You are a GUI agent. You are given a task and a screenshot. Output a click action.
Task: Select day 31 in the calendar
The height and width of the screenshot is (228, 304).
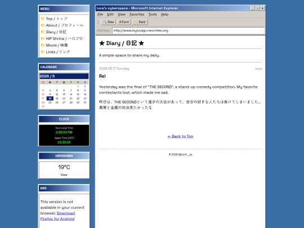pyautogui.click(x=43, y=106)
